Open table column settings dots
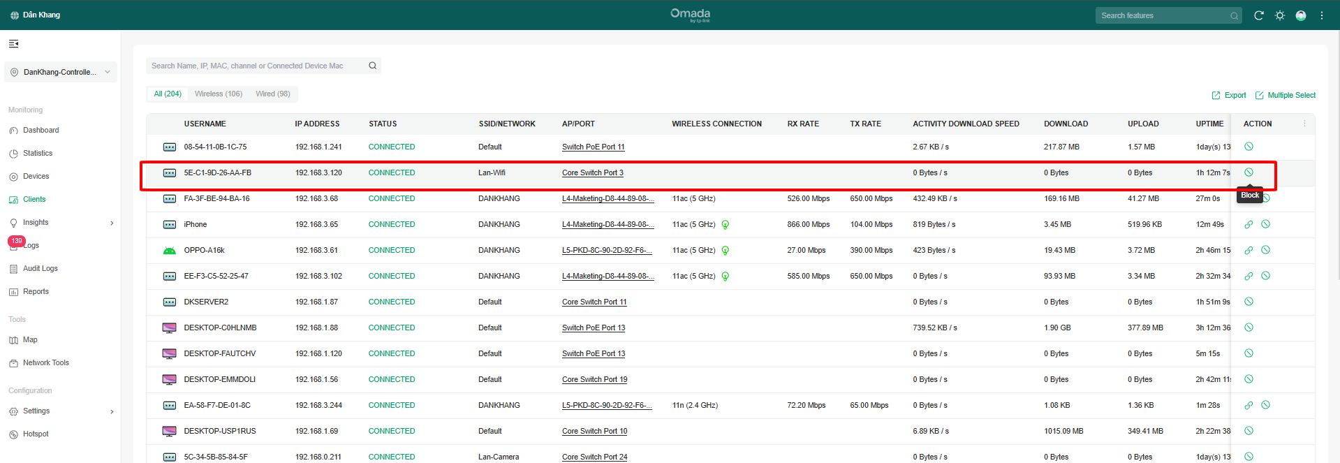This screenshot has width=1340, height=463. point(1304,124)
